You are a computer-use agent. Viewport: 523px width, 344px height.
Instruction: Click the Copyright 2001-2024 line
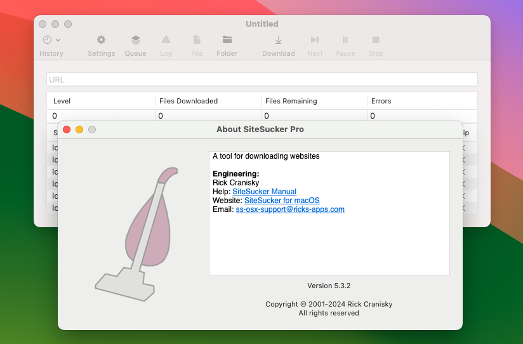(329, 304)
